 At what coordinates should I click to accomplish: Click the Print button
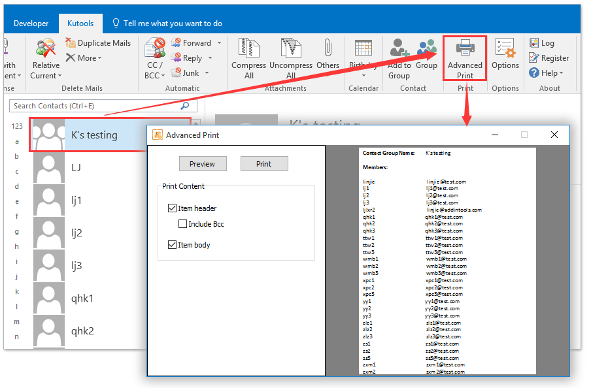264,163
